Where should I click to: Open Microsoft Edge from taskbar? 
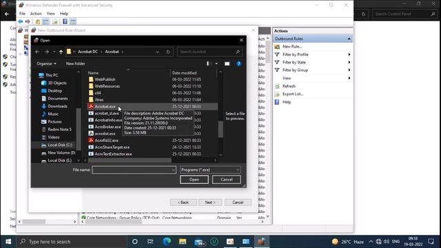coord(167,242)
